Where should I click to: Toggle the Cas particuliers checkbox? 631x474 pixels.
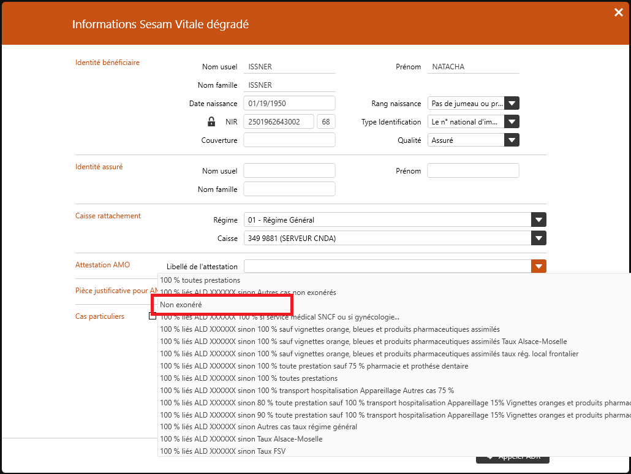(153, 316)
